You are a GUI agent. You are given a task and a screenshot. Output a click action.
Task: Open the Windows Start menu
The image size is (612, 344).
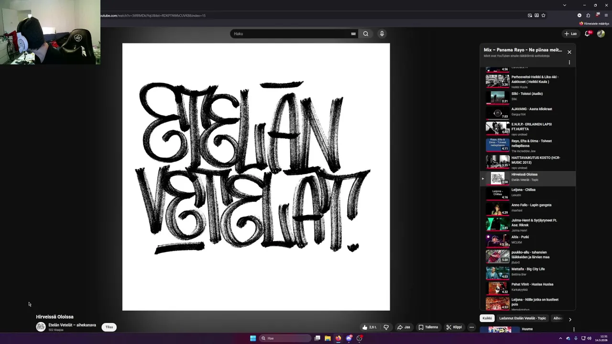(253, 338)
